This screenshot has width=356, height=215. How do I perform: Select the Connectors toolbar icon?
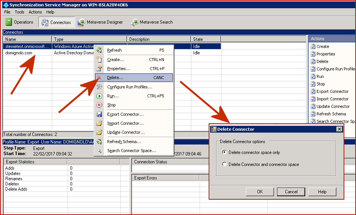[44, 22]
